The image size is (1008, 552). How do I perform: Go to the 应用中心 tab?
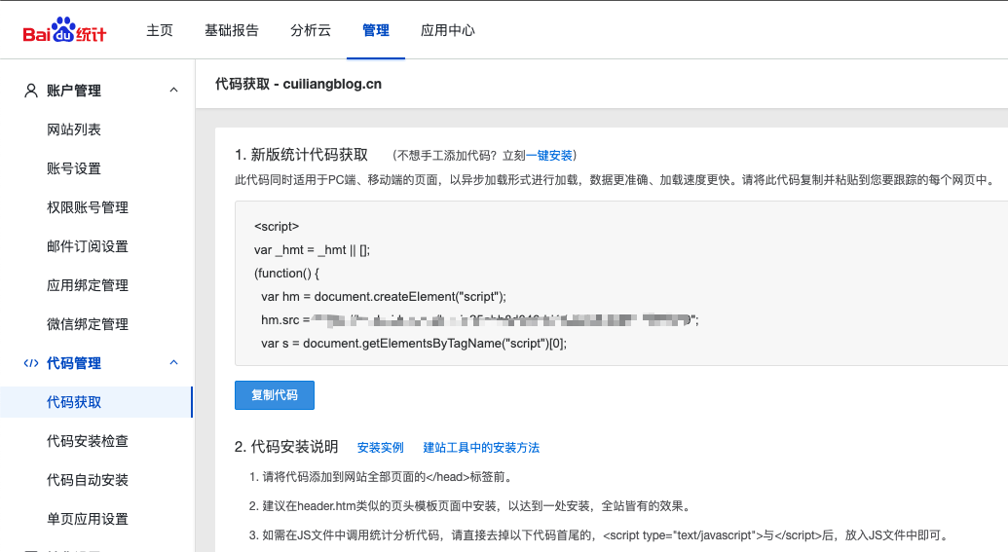[x=447, y=30]
